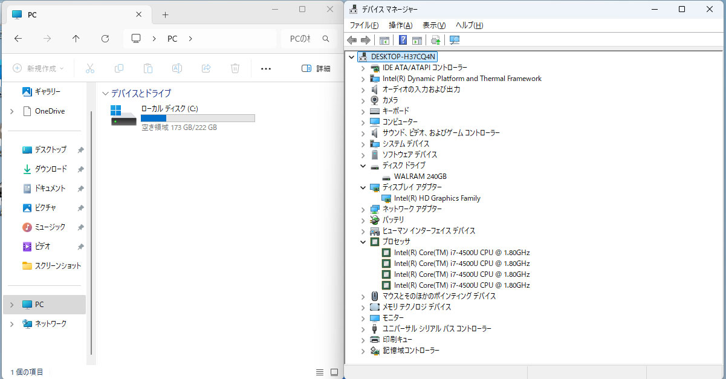Click the Paste clipboard icon
The width and height of the screenshot is (726, 379).
point(148,68)
